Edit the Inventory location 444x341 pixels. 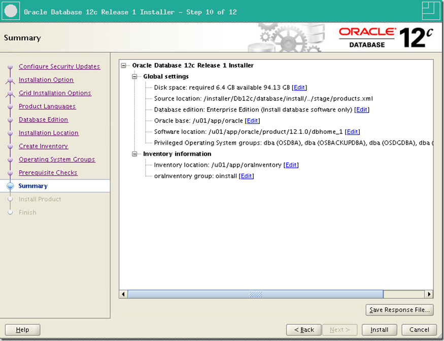coord(291,165)
